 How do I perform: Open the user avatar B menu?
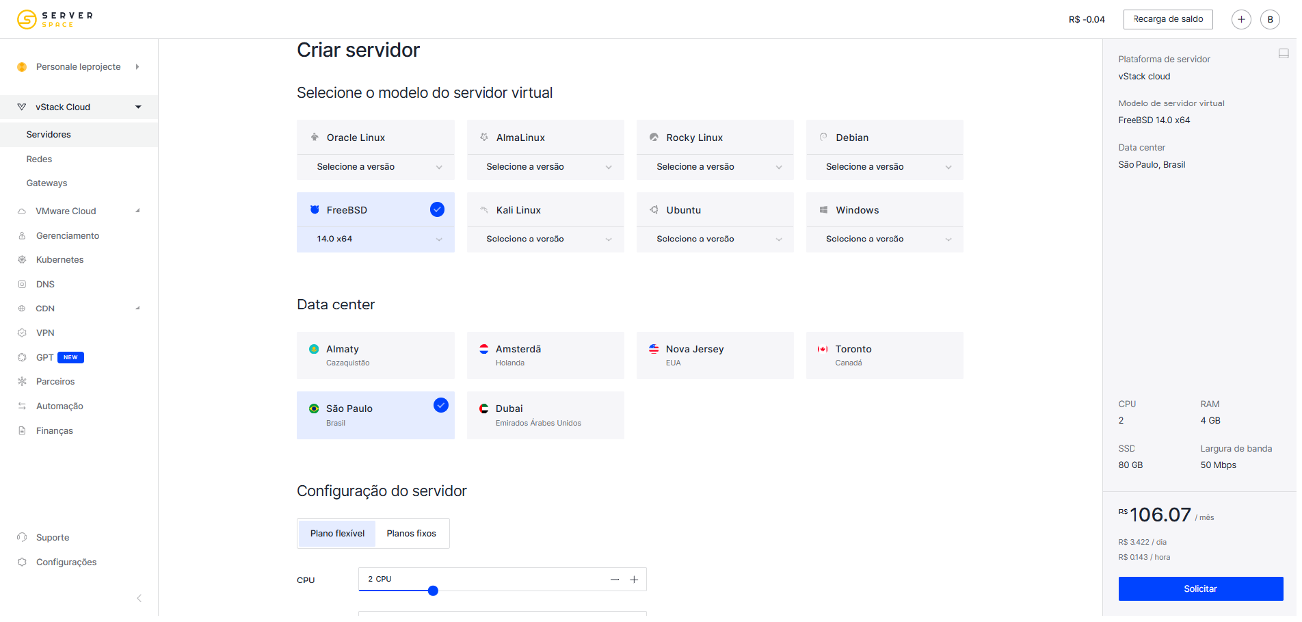tap(1270, 19)
